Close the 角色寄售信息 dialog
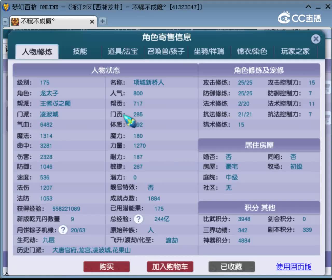Image resolution: width=332 pixels, height=280 pixels. pyautogui.click(x=316, y=39)
